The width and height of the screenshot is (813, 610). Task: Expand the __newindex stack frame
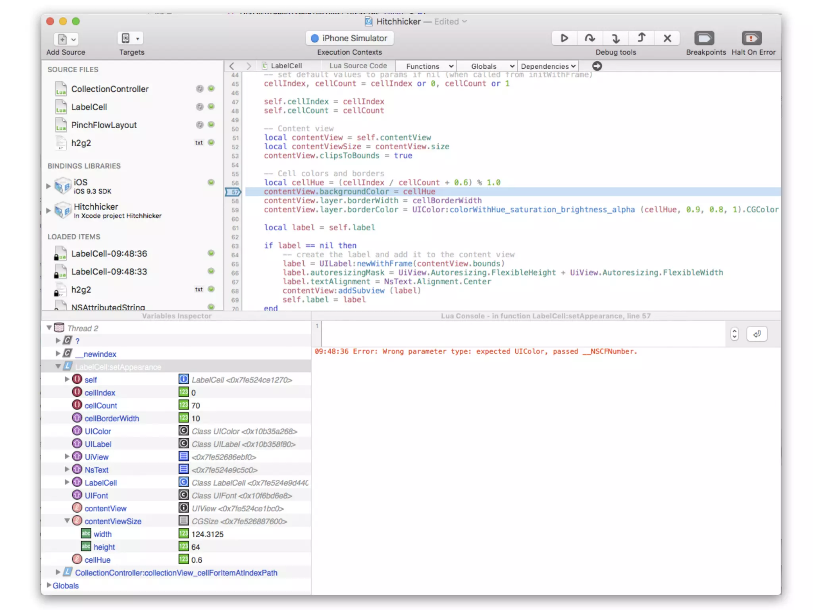58,353
